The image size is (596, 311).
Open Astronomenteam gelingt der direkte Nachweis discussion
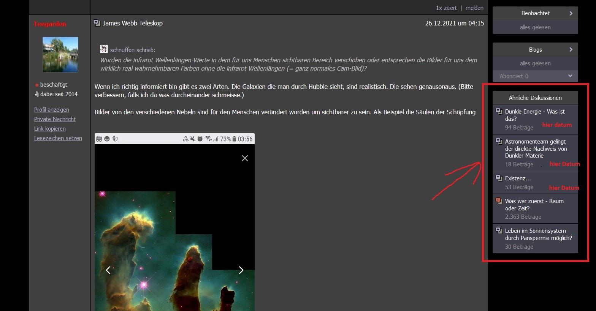536,148
